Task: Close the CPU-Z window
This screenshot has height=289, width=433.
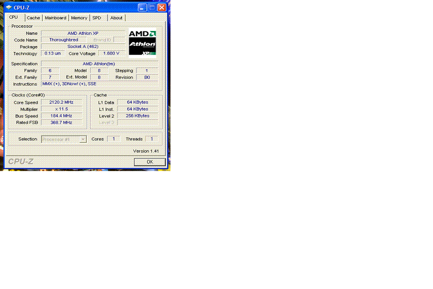Action: pos(162,8)
